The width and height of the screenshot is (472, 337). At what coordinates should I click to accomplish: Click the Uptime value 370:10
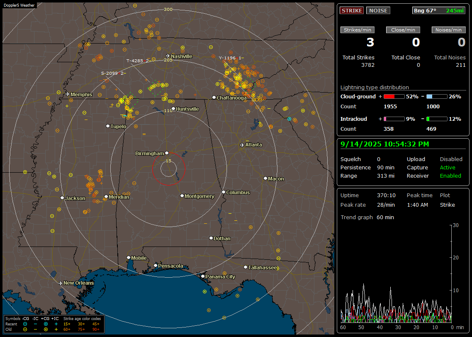point(386,195)
